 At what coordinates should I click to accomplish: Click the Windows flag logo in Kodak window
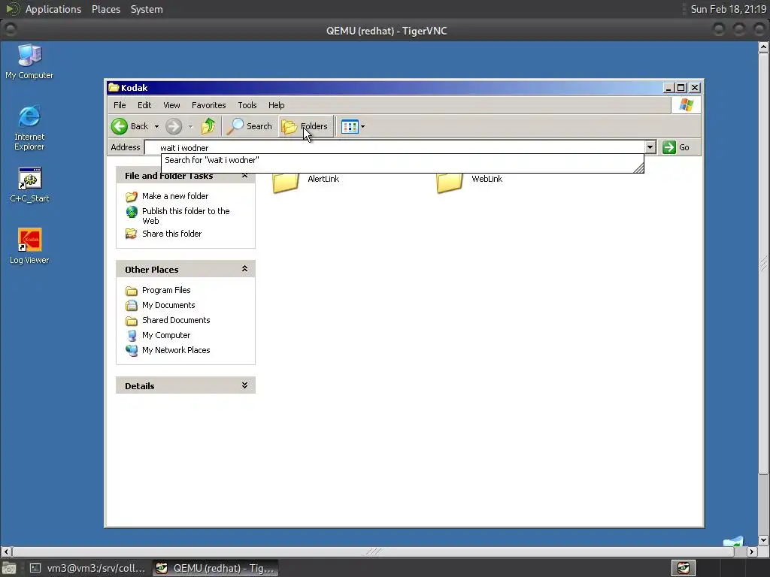(686, 105)
